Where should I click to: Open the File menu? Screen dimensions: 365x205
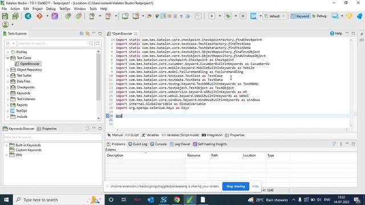[x=4, y=9]
